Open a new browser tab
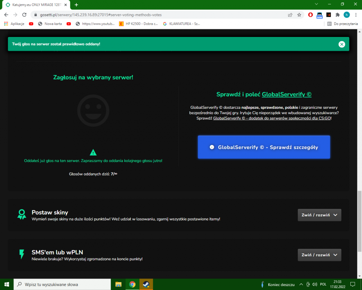This screenshot has width=362, height=290. [76, 5]
